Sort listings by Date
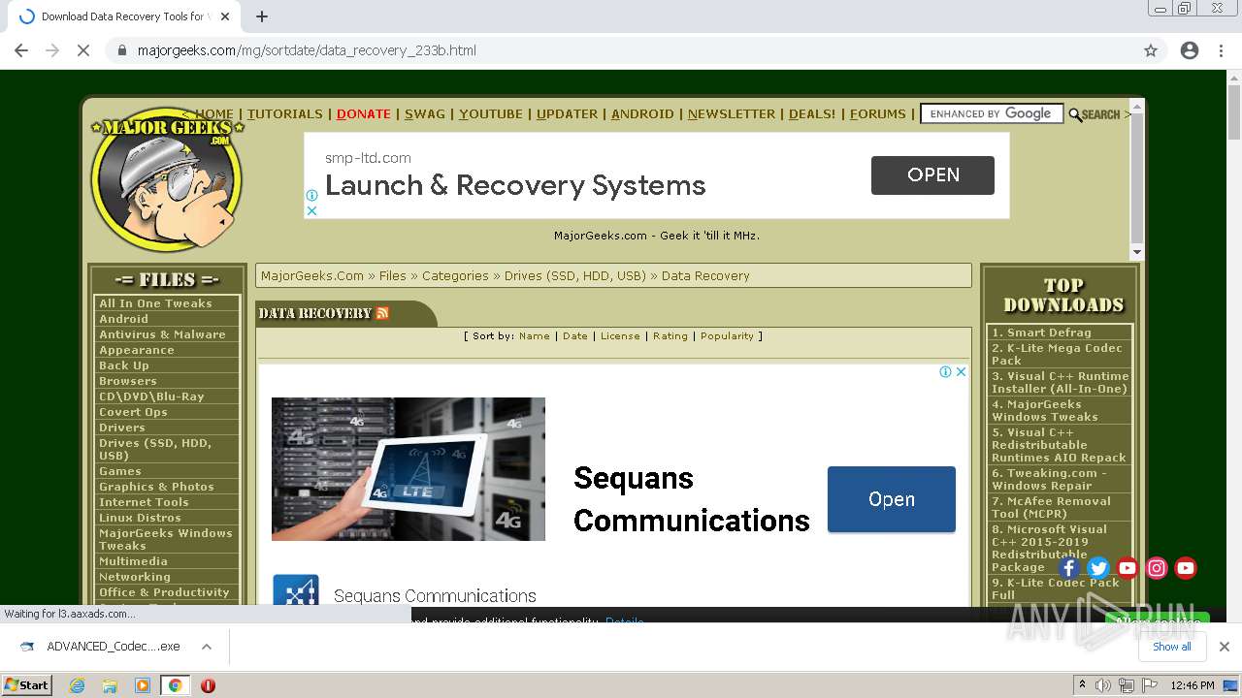The width and height of the screenshot is (1242, 698). coord(575,336)
